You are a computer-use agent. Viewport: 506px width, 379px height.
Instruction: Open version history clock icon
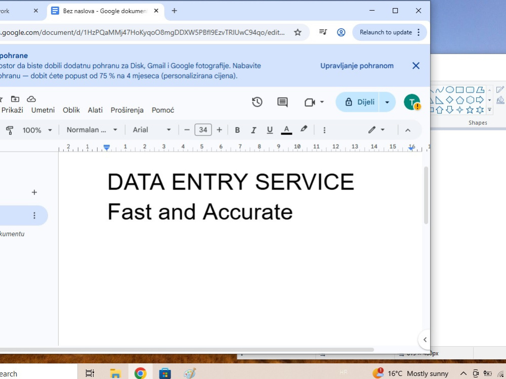pos(257,102)
